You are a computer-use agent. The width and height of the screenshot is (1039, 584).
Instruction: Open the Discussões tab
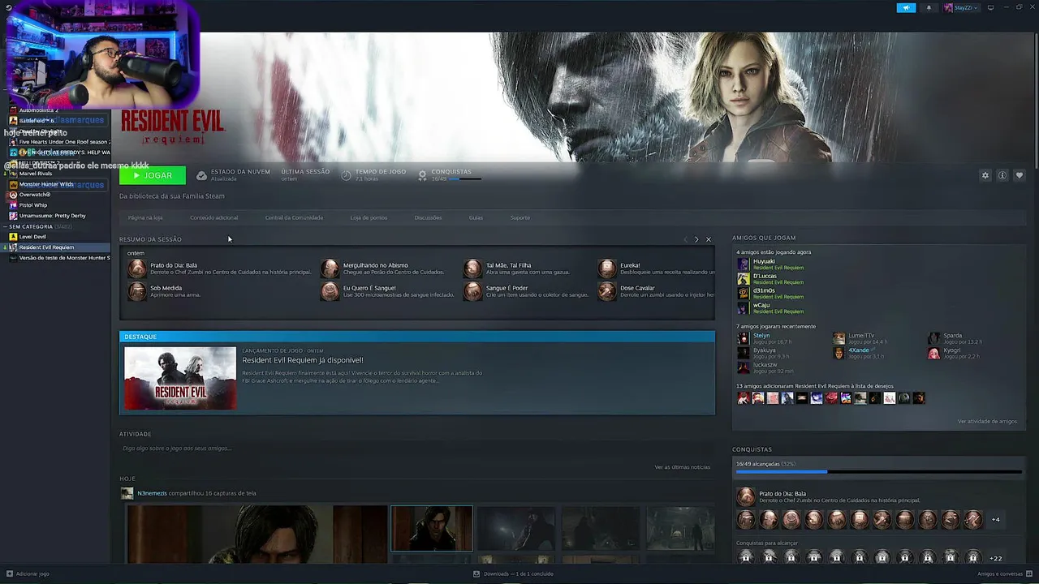coord(428,217)
